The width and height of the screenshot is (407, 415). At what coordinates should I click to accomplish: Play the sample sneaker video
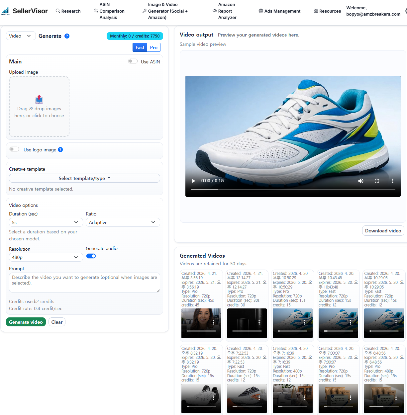pos(194,181)
